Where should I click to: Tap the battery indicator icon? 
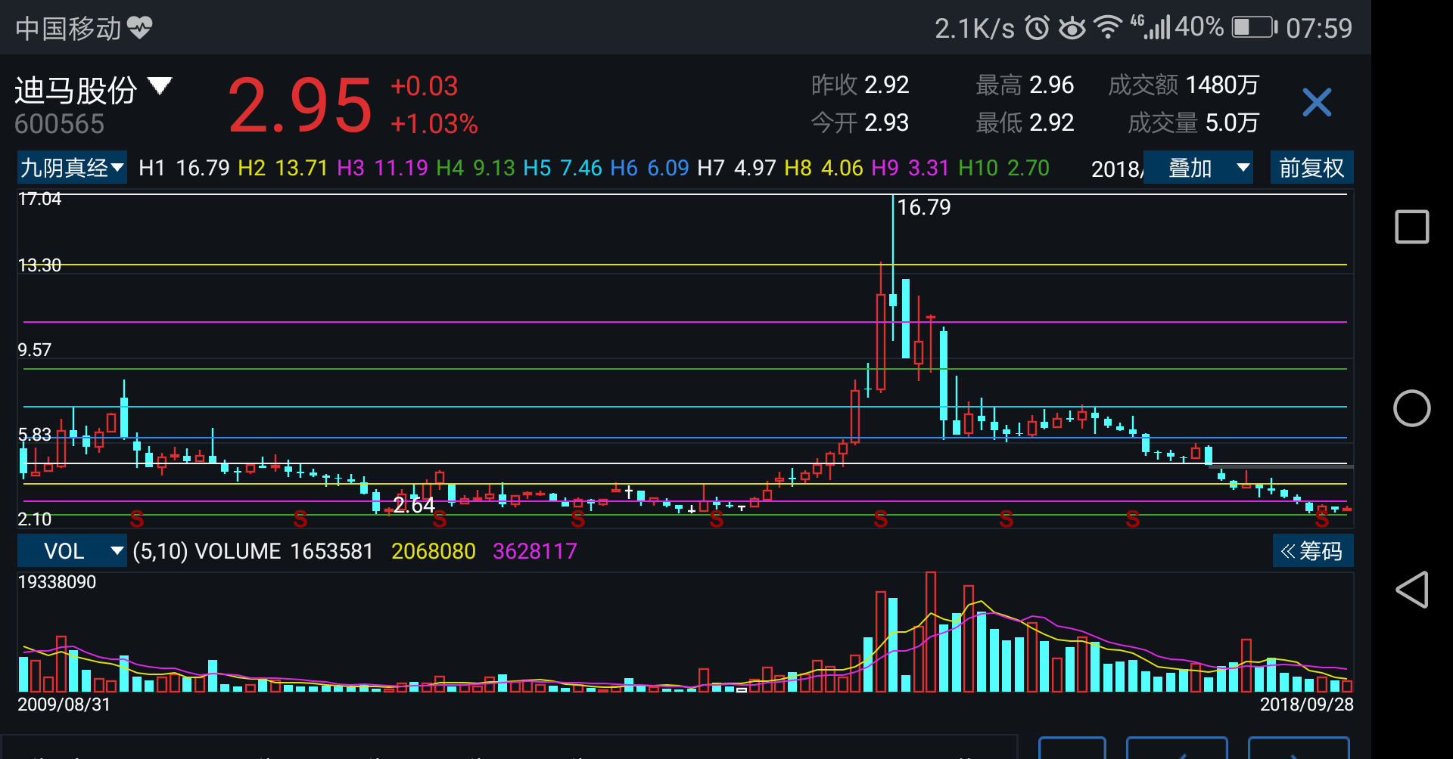1254,28
